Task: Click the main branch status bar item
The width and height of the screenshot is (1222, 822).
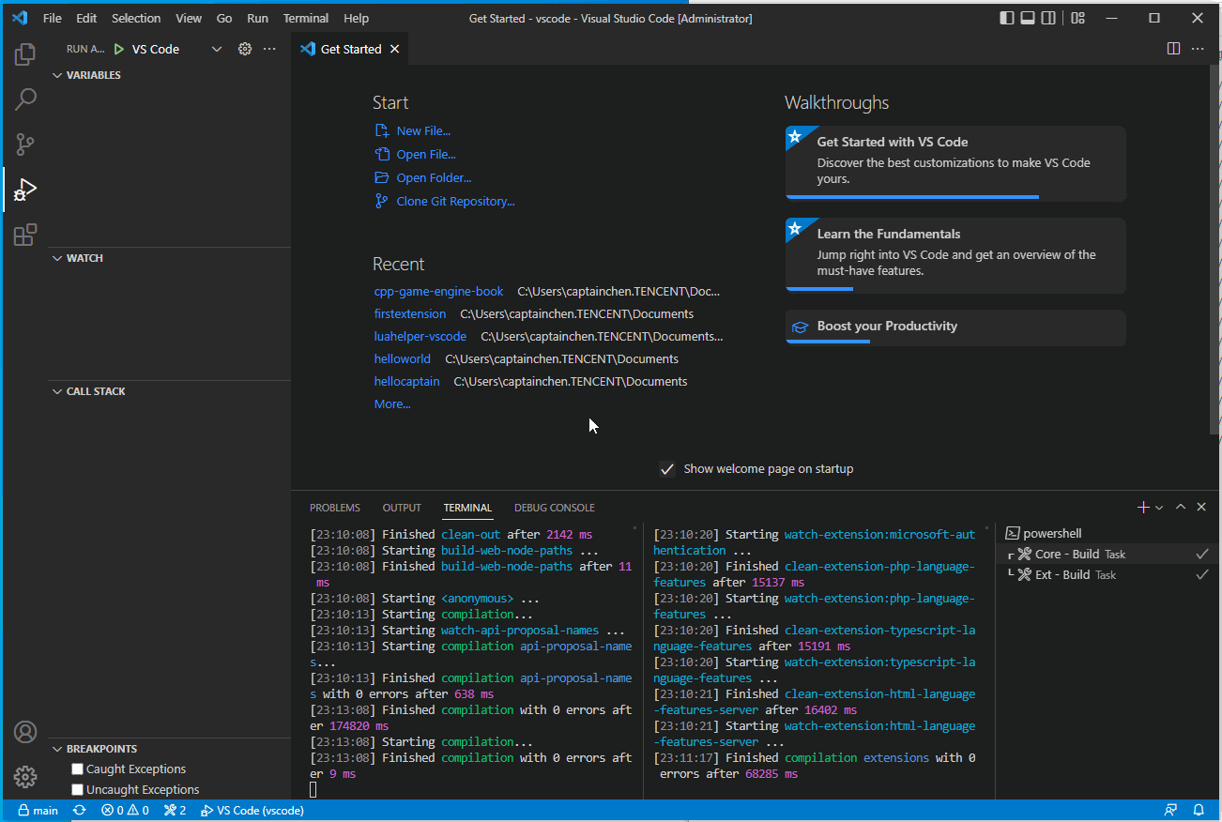Action: click(x=38, y=811)
